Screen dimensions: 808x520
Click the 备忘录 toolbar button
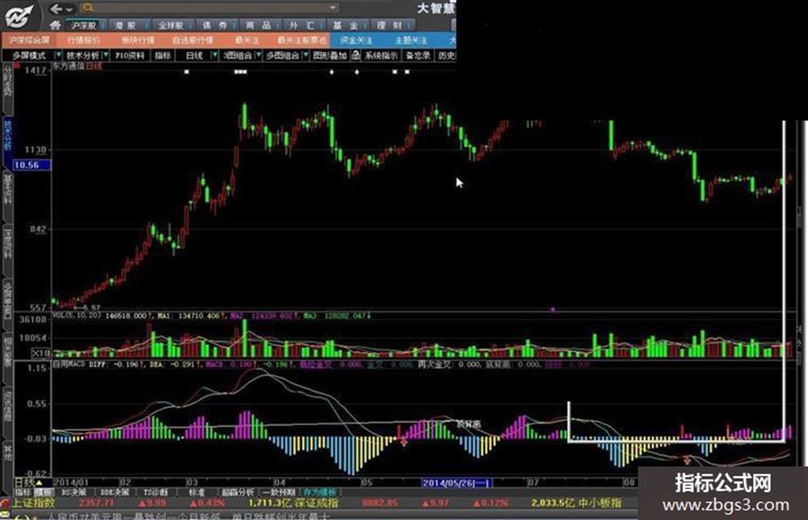pos(417,56)
